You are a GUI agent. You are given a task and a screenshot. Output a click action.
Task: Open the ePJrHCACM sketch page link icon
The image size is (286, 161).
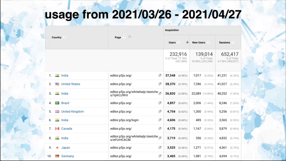(x=160, y=138)
